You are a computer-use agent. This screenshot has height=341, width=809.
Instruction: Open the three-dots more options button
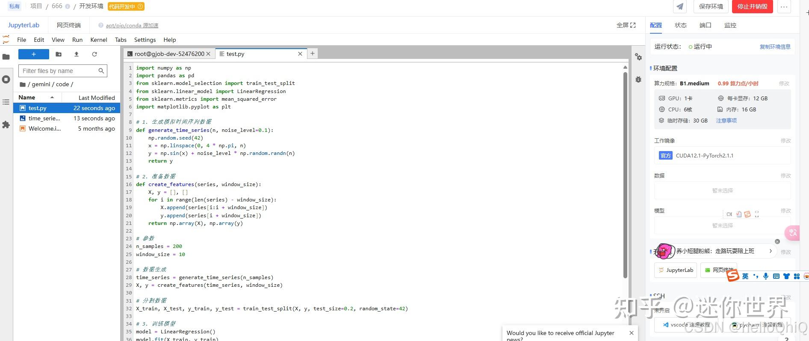[784, 7]
